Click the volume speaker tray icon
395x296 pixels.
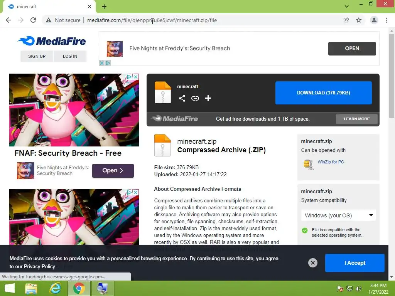click(359, 288)
